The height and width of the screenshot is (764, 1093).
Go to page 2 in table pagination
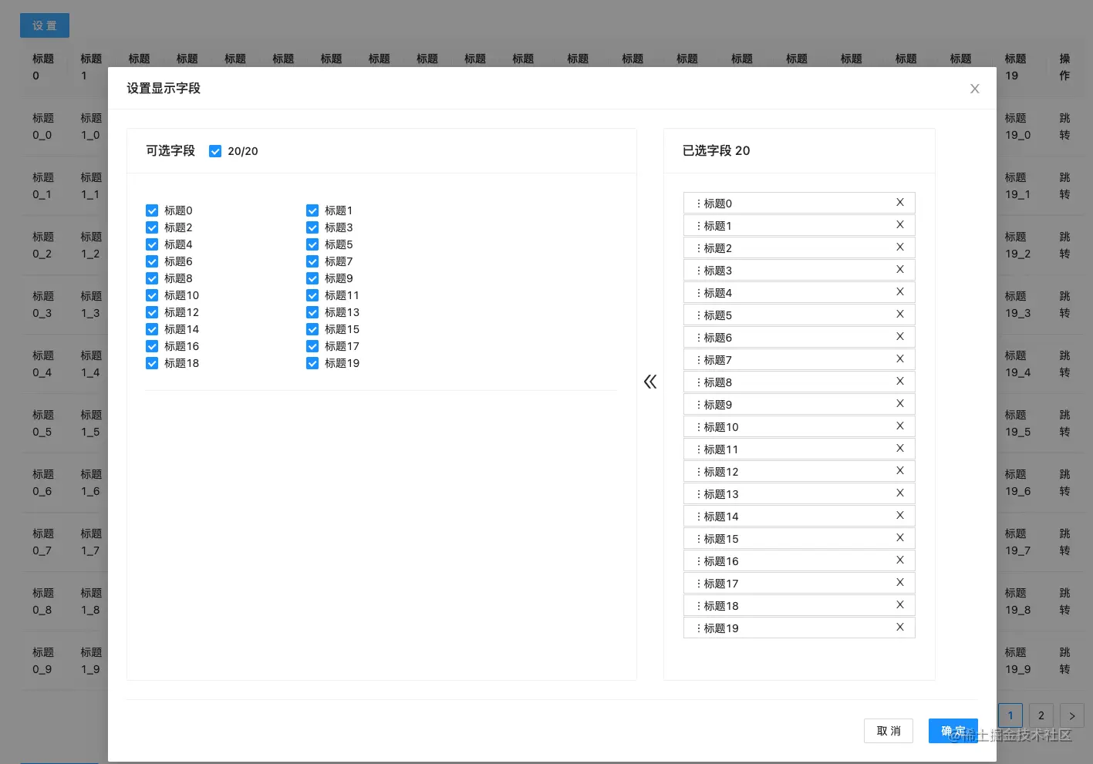[1041, 715]
